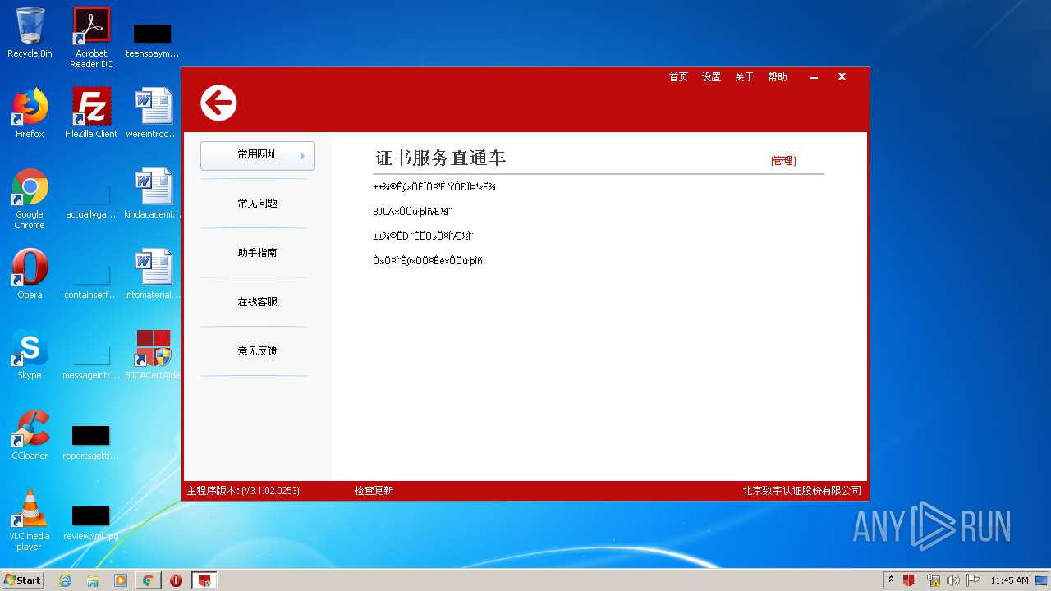Open the kindacademi Word document icon

click(x=153, y=194)
